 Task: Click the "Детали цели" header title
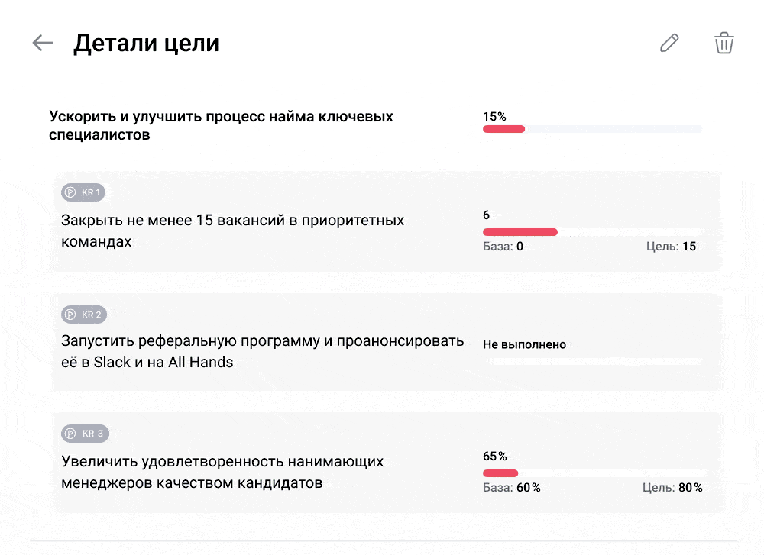click(145, 43)
